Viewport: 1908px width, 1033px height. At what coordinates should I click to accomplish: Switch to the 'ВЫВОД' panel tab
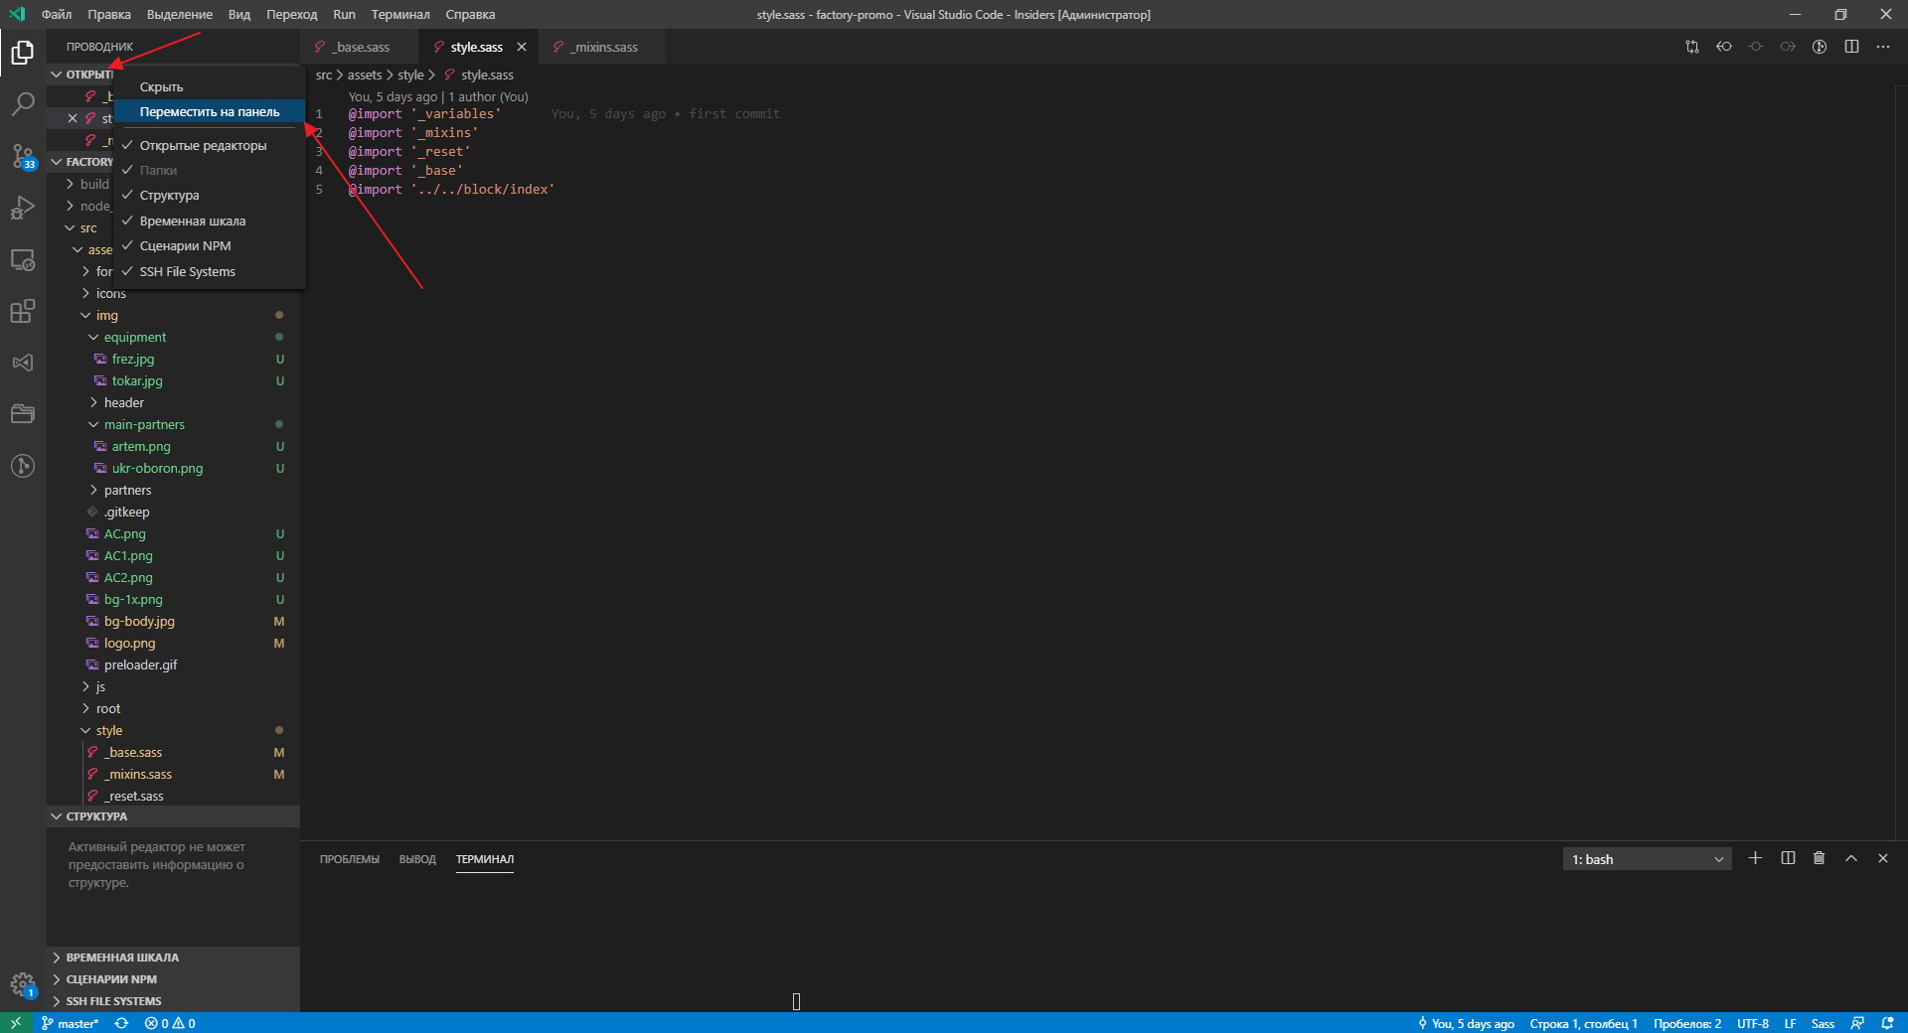[x=417, y=859]
